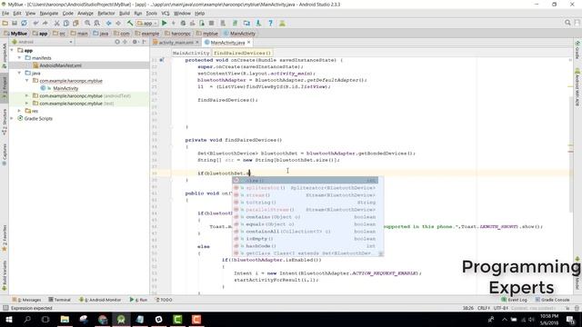This screenshot has width=582, height=327.
Task: Open the app run configuration dropdown
Action: [147, 23]
